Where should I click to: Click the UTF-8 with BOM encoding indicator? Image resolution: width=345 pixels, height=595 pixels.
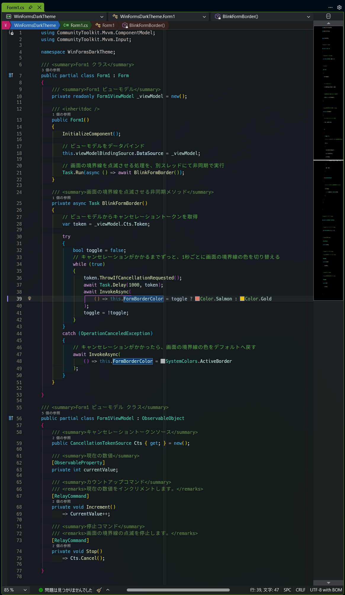[326, 590]
